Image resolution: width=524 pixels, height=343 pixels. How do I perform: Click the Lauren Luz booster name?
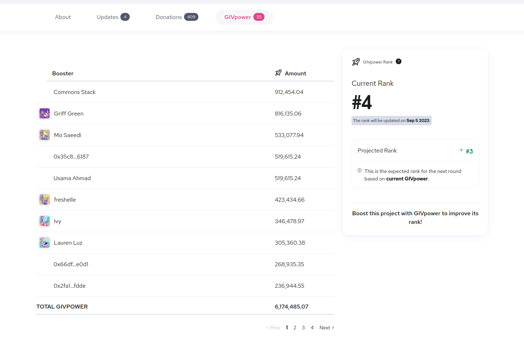tap(68, 243)
